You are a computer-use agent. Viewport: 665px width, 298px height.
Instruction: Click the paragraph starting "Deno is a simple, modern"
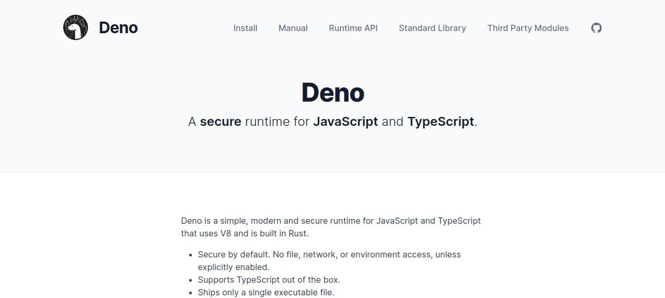click(331, 227)
